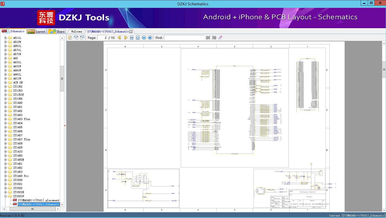Image resolution: width=386 pixels, height=218 pixels.
Task: Collapse the IT1503V folder
Action: point(5,196)
